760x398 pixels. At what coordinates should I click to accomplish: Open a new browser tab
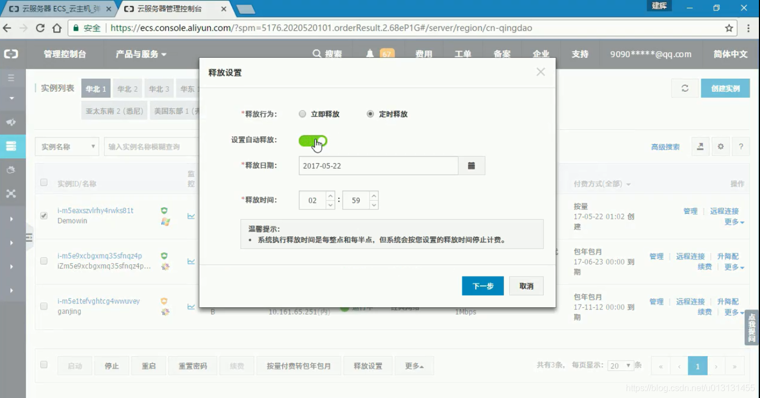click(245, 9)
